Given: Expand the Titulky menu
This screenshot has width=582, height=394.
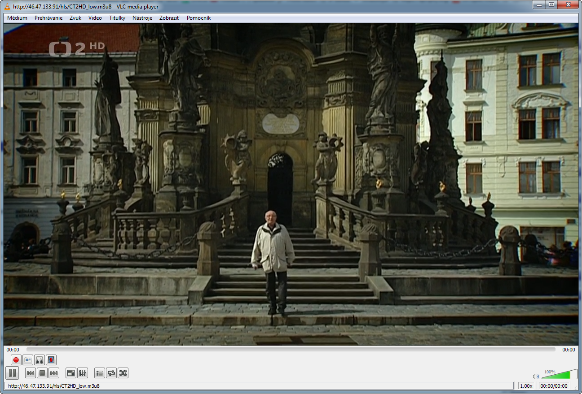Looking at the screenshot, I should pos(117,18).
